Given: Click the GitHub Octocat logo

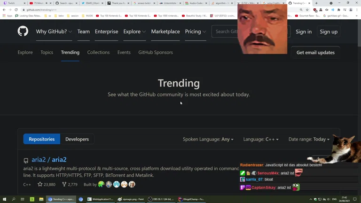Looking at the screenshot, I should pyautogui.click(x=23, y=31).
